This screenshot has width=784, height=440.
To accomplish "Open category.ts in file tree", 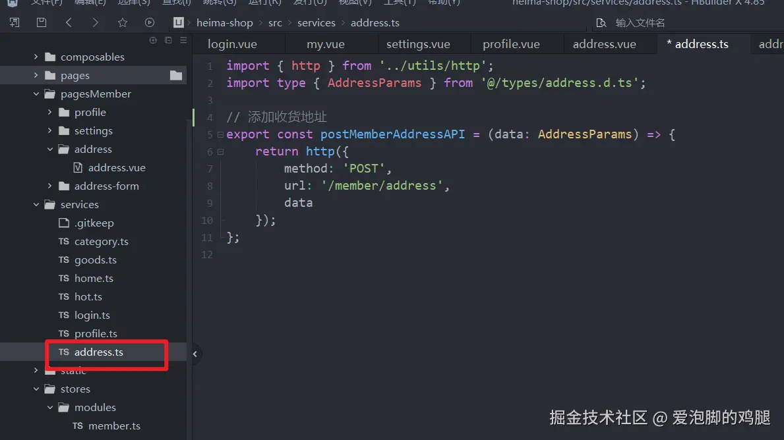I will pyautogui.click(x=102, y=241).
